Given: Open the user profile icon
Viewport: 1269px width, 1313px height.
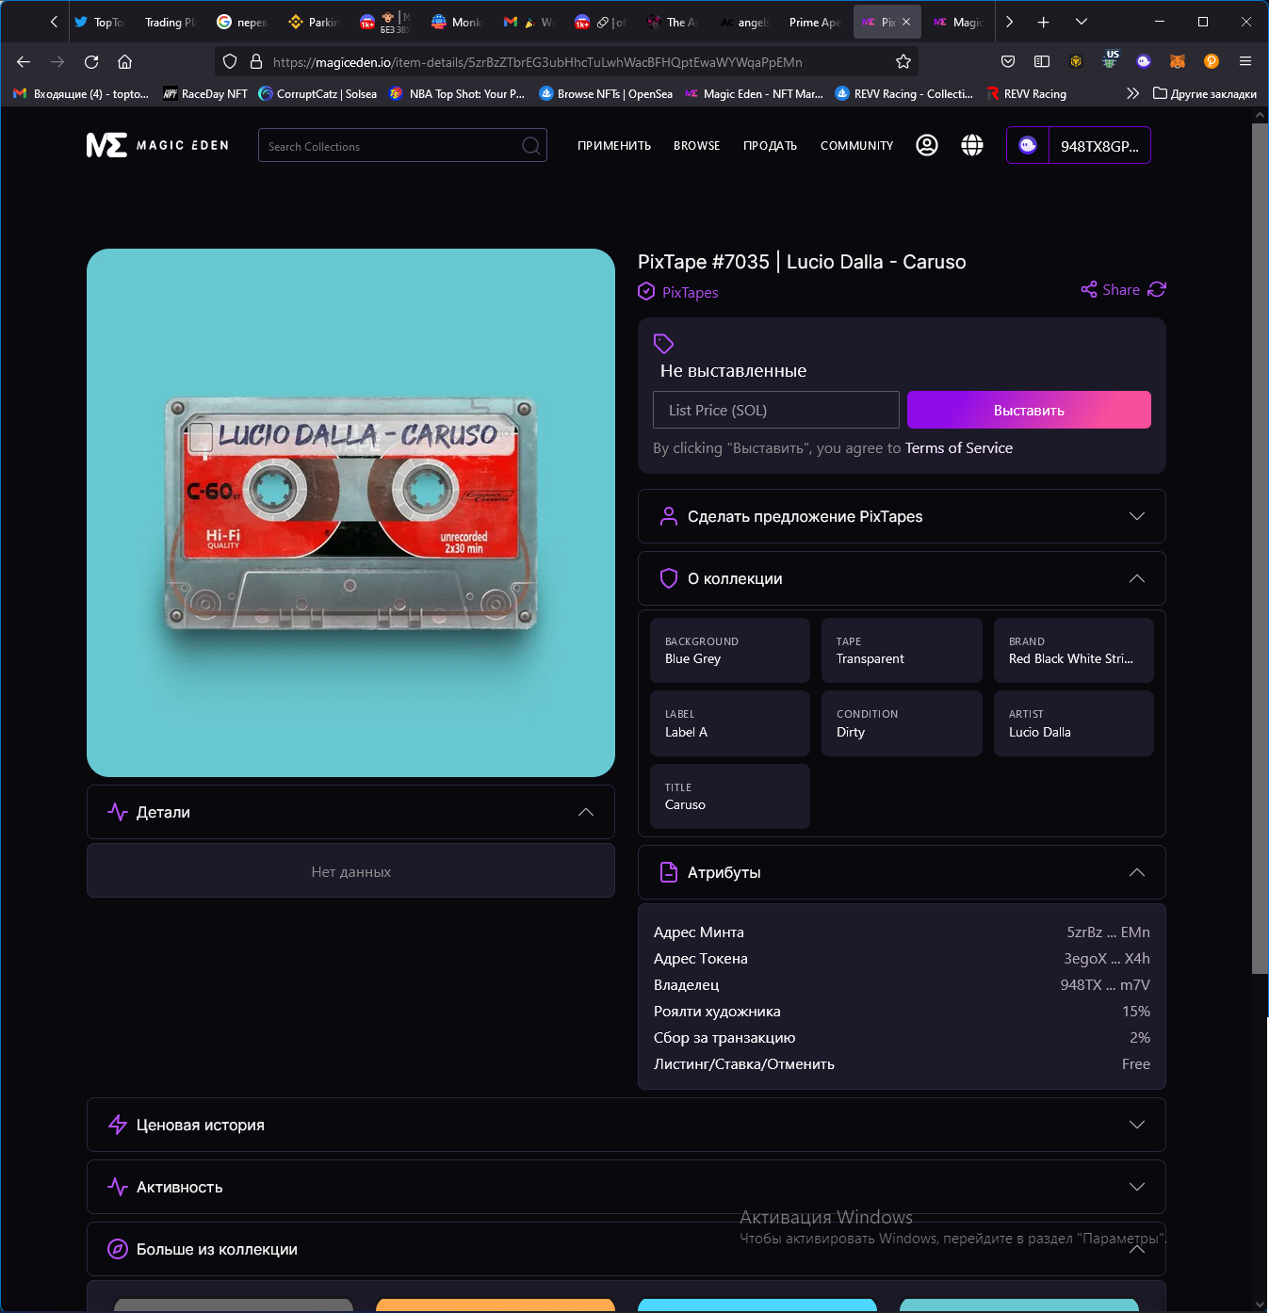Looking at the screenshot, I should (927, 145).
